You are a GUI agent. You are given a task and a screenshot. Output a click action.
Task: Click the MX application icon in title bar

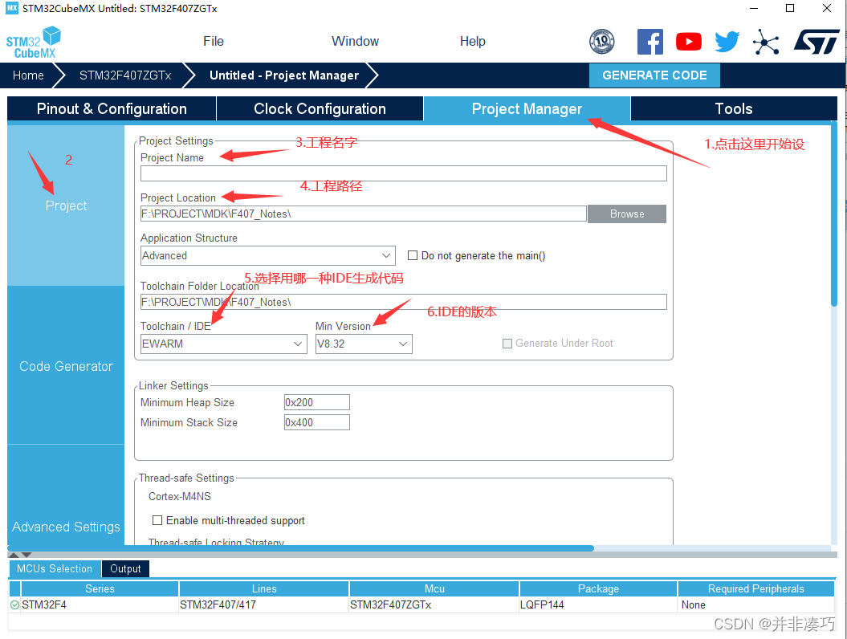(11, 8)
